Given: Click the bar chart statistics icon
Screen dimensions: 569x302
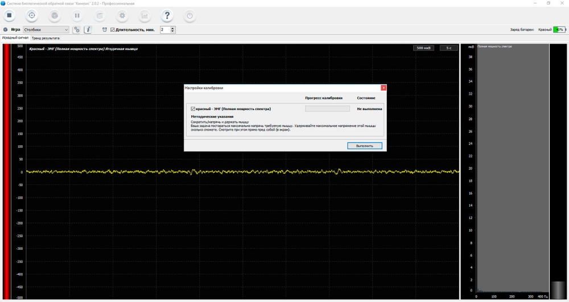Looking at the screenshot, I should click(145, 15).
